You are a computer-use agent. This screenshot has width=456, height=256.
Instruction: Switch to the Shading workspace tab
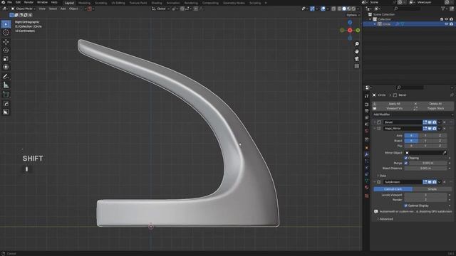point(157,3)
